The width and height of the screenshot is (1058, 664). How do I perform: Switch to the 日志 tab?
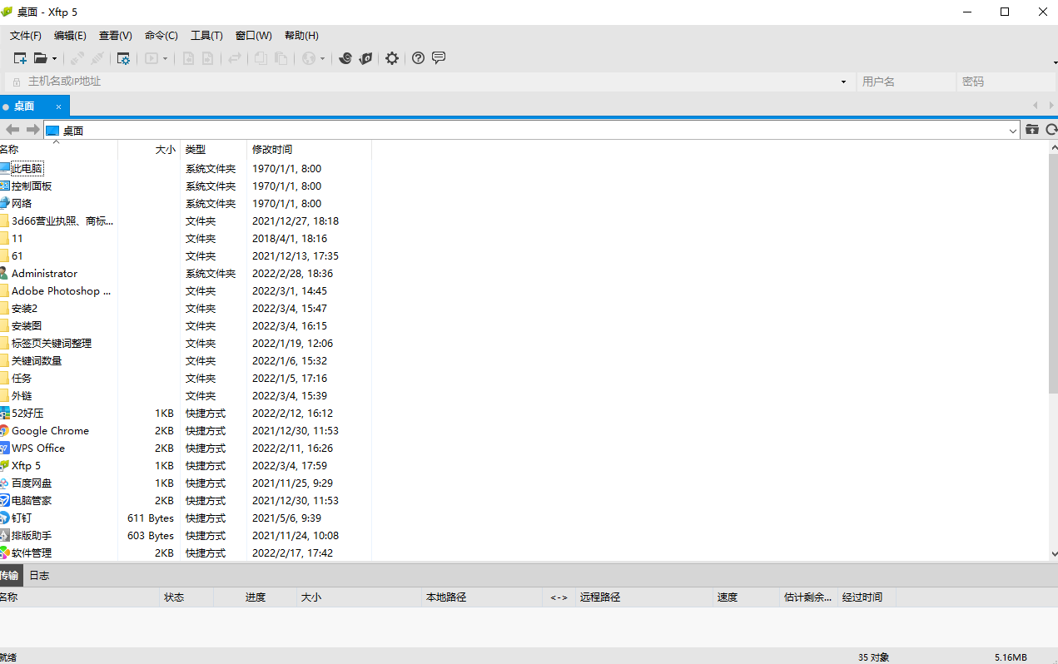(39, 575)
